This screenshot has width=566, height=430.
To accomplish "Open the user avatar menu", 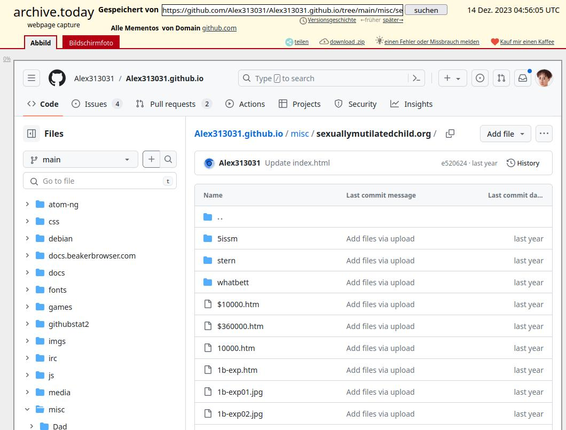I will (544, 78).
